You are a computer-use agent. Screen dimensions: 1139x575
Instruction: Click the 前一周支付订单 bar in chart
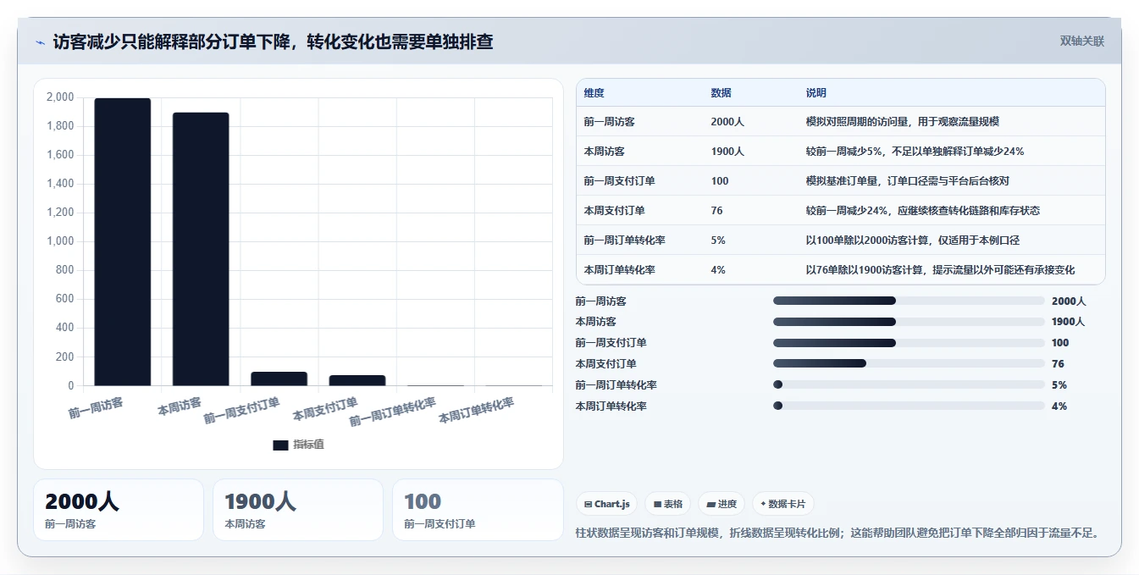[279, 379]
